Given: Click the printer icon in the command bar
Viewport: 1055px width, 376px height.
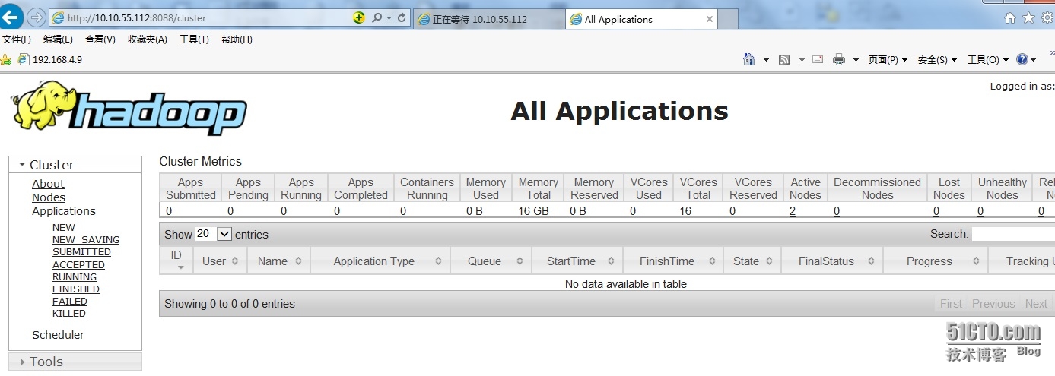Looking at the screenshot, I should pyautogui.click(x=839, y=59).
